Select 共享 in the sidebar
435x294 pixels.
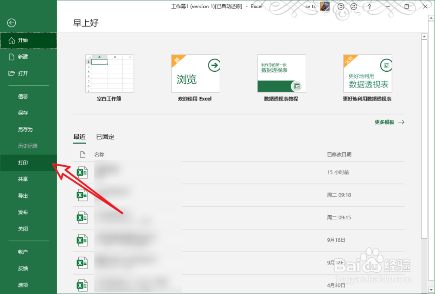(x=28, y=179)
